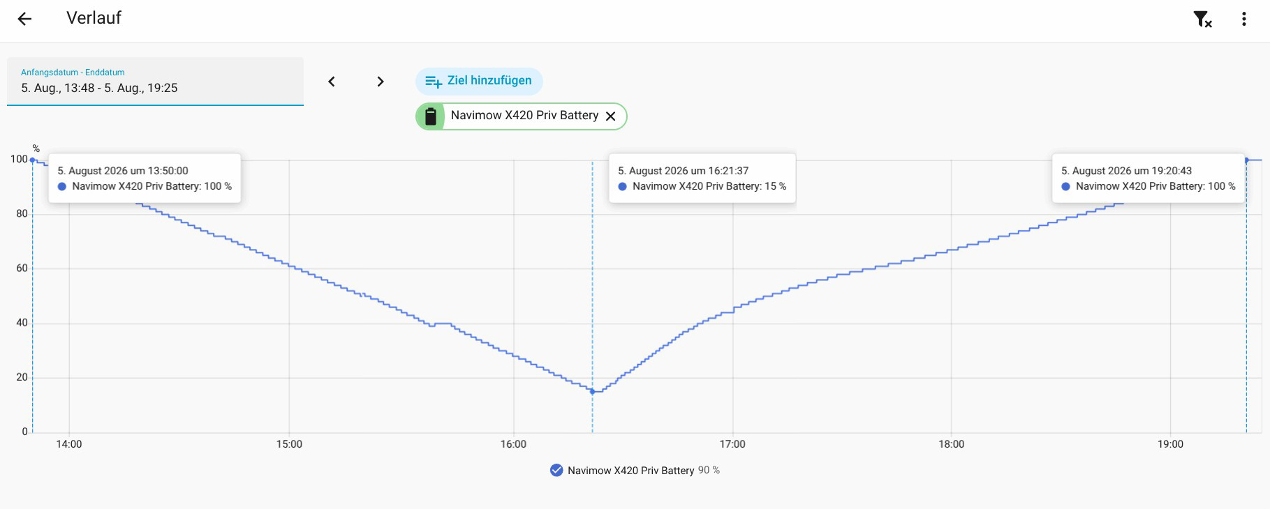This screenshot has height=509, width=1270.
Task: Click the Verlauf page title
Action: (x=94, y=18)
